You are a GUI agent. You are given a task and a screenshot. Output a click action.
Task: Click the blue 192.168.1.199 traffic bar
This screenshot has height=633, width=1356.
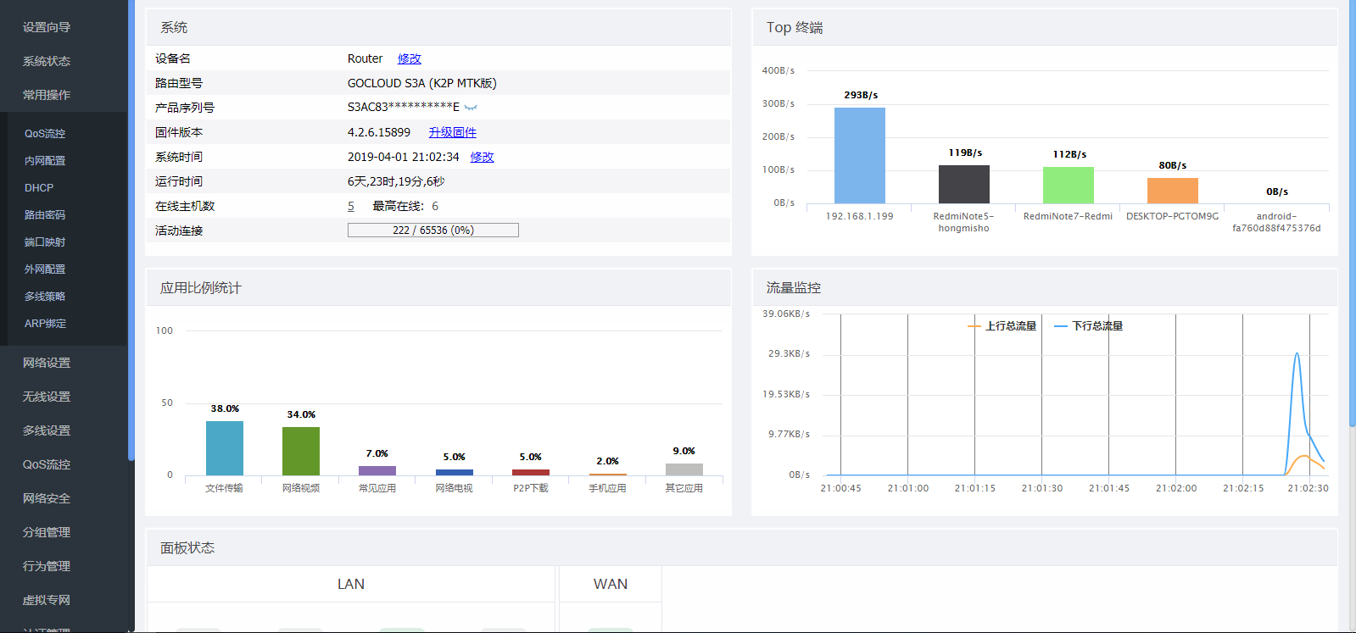coord(859,156)
